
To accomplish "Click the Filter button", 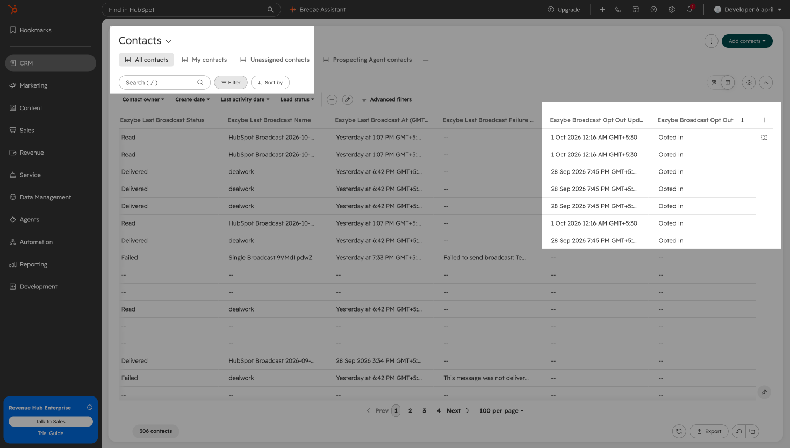I will pyautogui.click(x=231, y=83).
